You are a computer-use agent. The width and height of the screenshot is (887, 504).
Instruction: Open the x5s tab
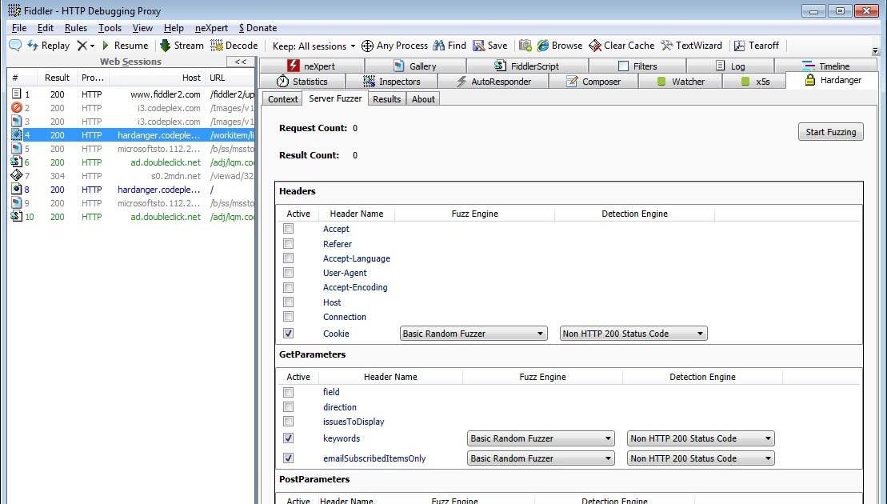click(x=754, y=81)
